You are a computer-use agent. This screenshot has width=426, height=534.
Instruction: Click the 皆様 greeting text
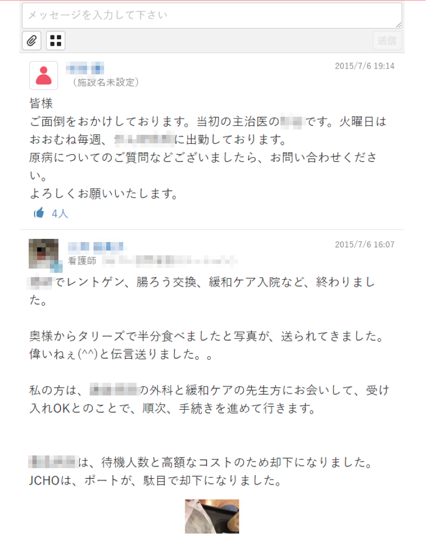41,104
